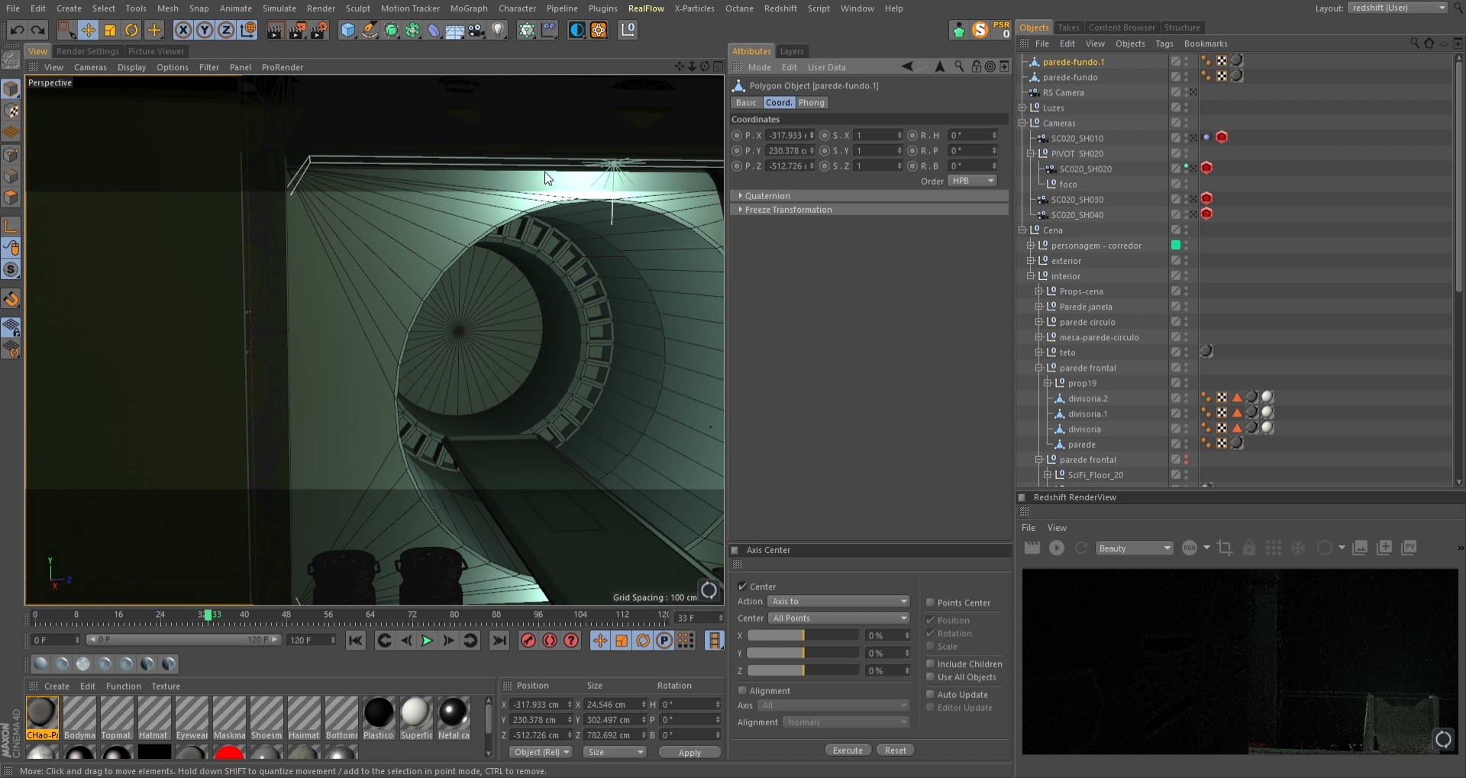Click the Redo arrow icon
Image resolution: width=1466 pixels, height=778 pixels.
point(37,30)
